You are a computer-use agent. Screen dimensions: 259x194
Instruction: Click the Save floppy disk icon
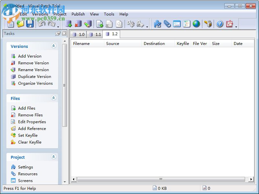click(x=30, y=24)
